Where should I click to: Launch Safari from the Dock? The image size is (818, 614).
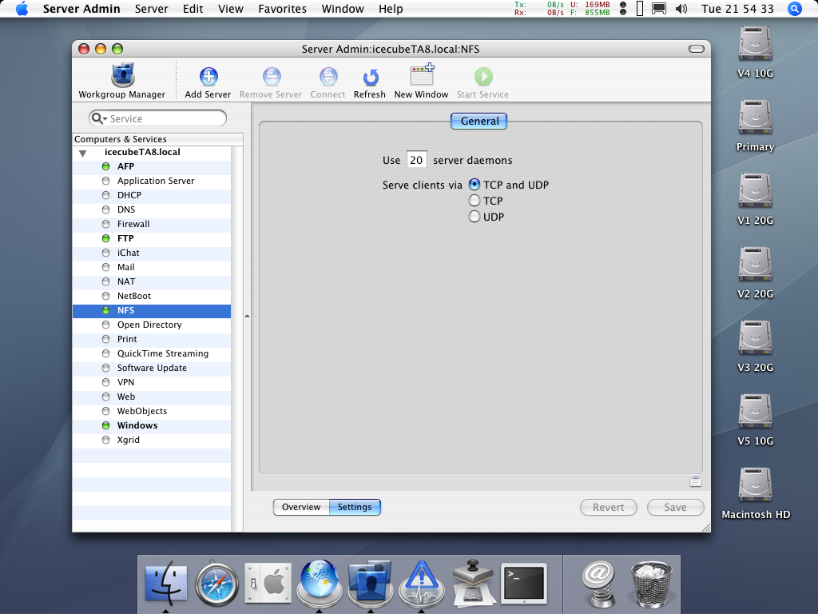[x=216, y=583]
